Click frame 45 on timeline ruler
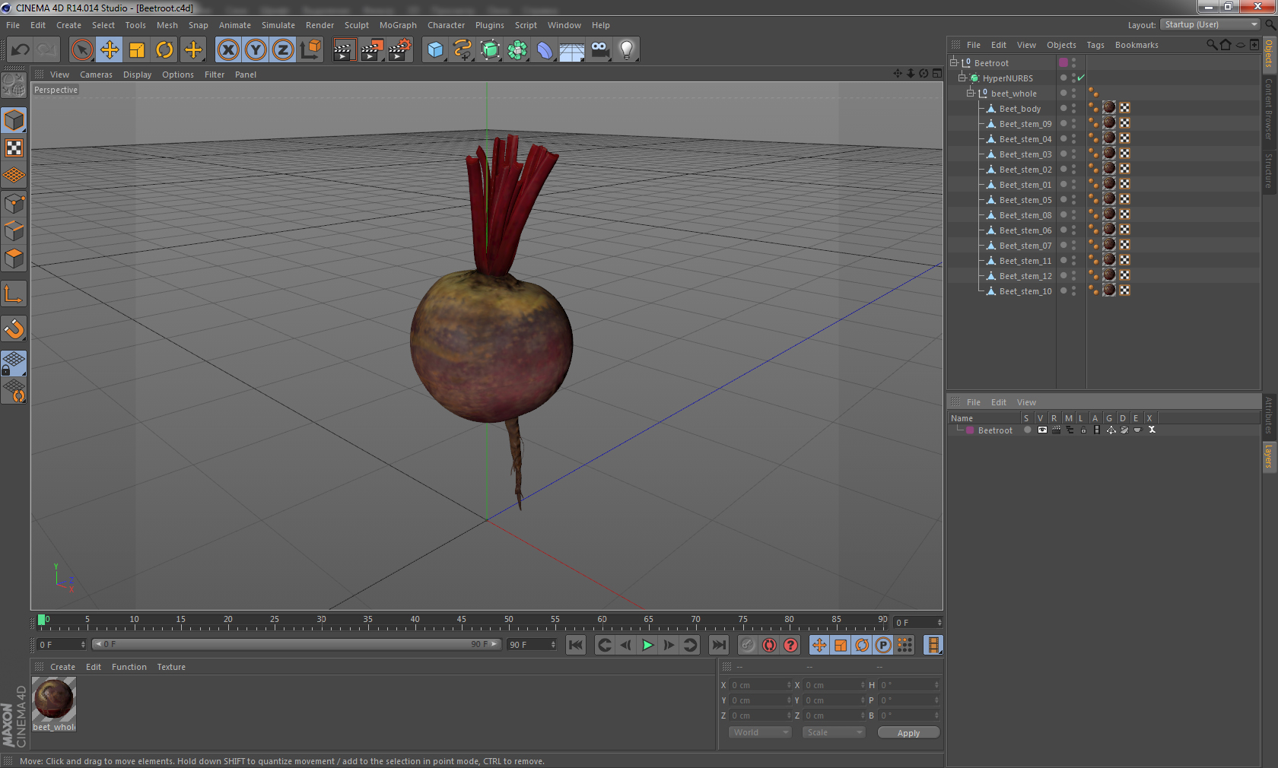 462,621
